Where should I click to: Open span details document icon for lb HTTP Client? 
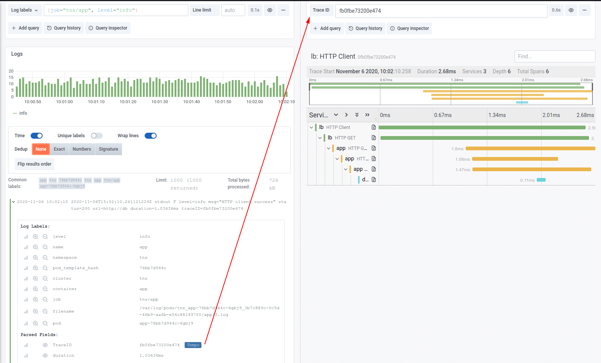(x=374, y=127)
